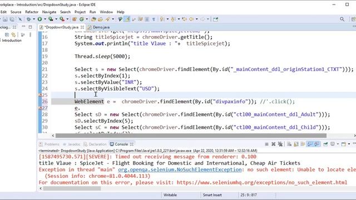Click the editor horizontal scrollbar
The height and width of the screenshot is (200, 356).
(191, 136)
